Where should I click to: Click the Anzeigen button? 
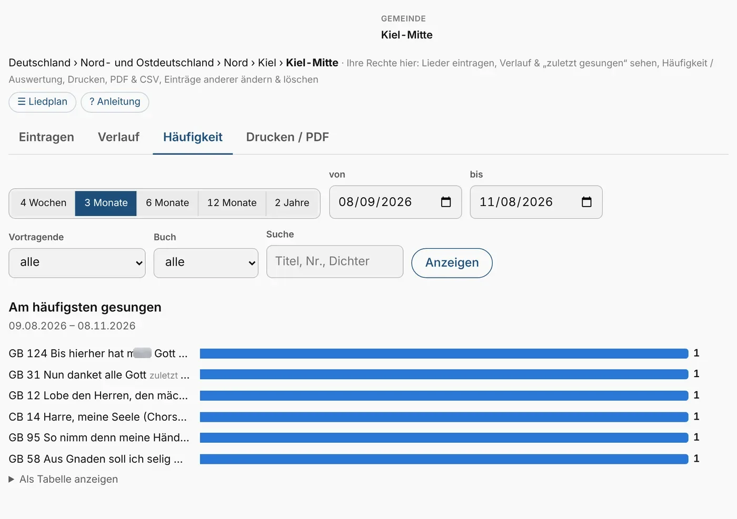click(452, 263)
